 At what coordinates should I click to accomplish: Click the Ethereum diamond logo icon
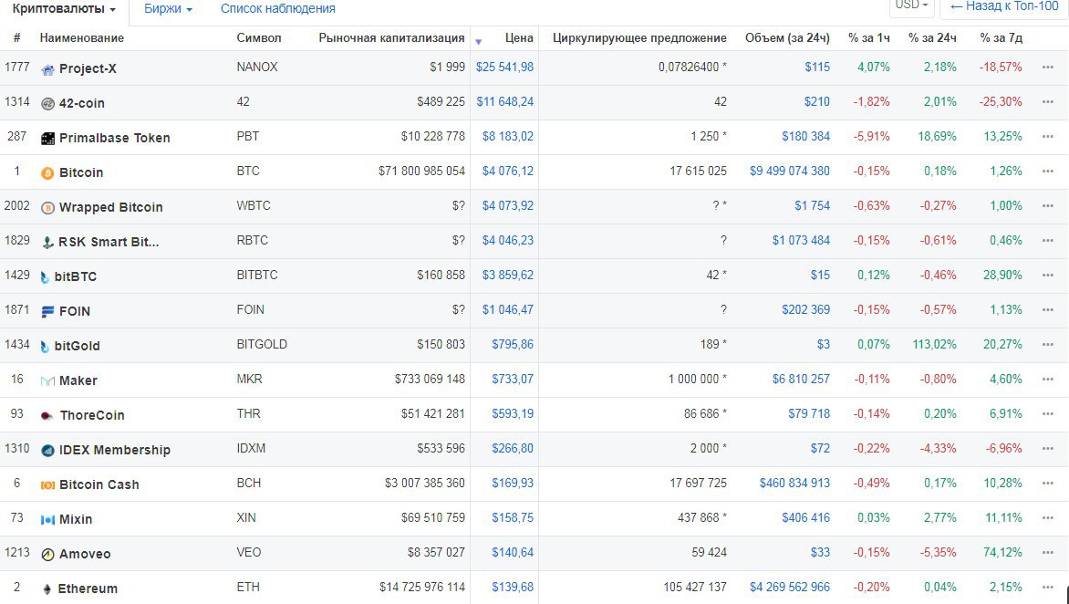(x=47, y=589)
